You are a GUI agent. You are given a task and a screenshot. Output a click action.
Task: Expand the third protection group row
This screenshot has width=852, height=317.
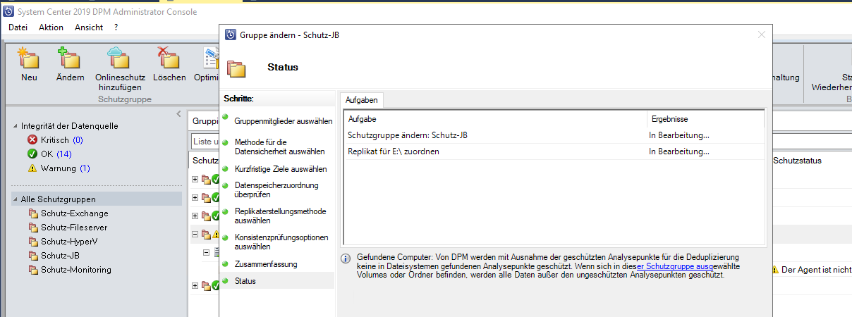[x=195, y=216]
